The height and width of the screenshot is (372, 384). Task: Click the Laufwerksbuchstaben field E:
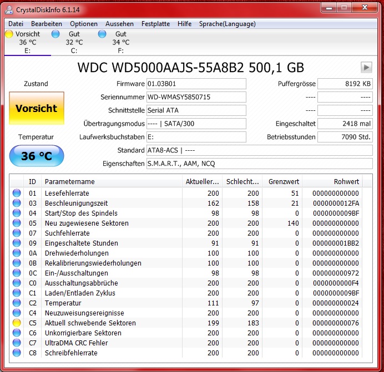(x=196, y=137)
